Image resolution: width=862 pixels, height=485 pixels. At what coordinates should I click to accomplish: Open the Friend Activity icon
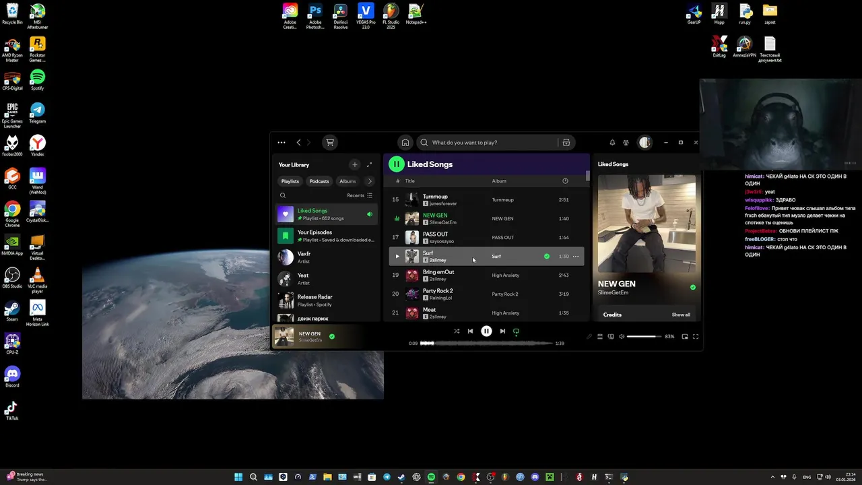(626, 143)
